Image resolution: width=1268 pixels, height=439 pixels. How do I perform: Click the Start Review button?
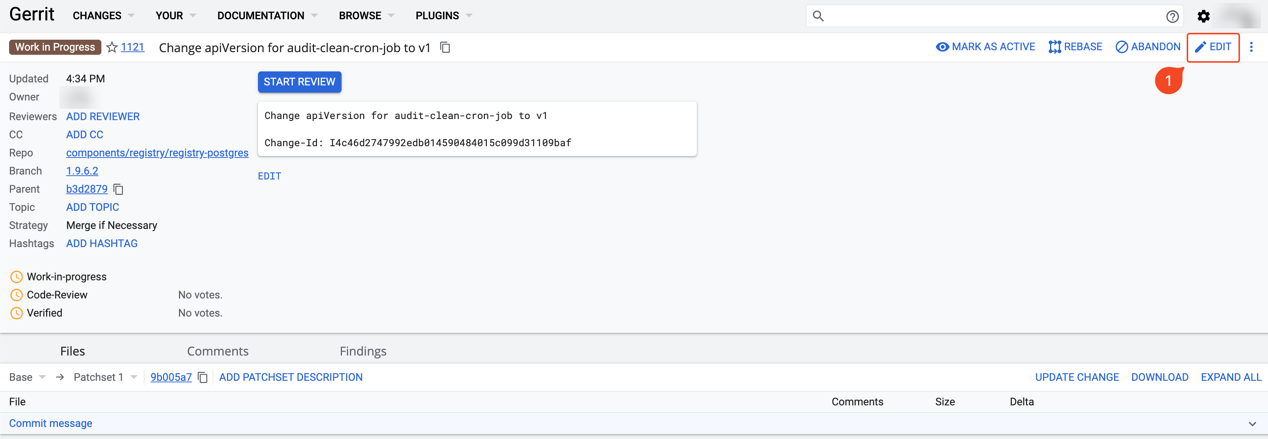[299, 82]
